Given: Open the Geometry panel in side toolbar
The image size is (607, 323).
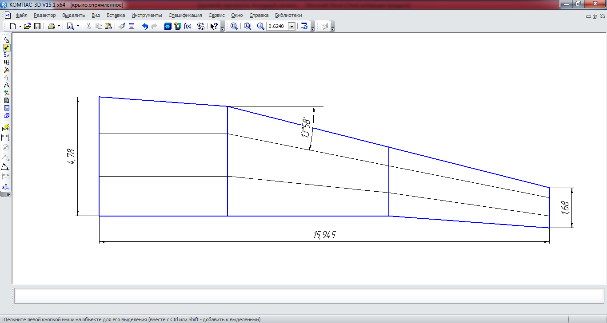Looking at the screenshot, I should coord(6,40).
